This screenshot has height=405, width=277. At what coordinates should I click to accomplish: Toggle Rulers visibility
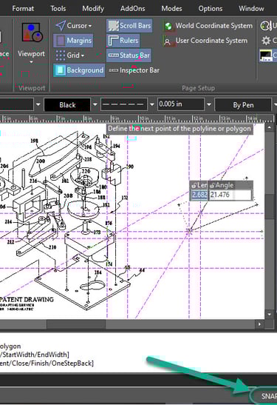click(x=123, y=41)
